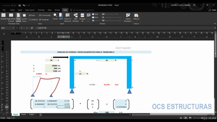
Task: Enable View Side by Side
Action: 110,14
